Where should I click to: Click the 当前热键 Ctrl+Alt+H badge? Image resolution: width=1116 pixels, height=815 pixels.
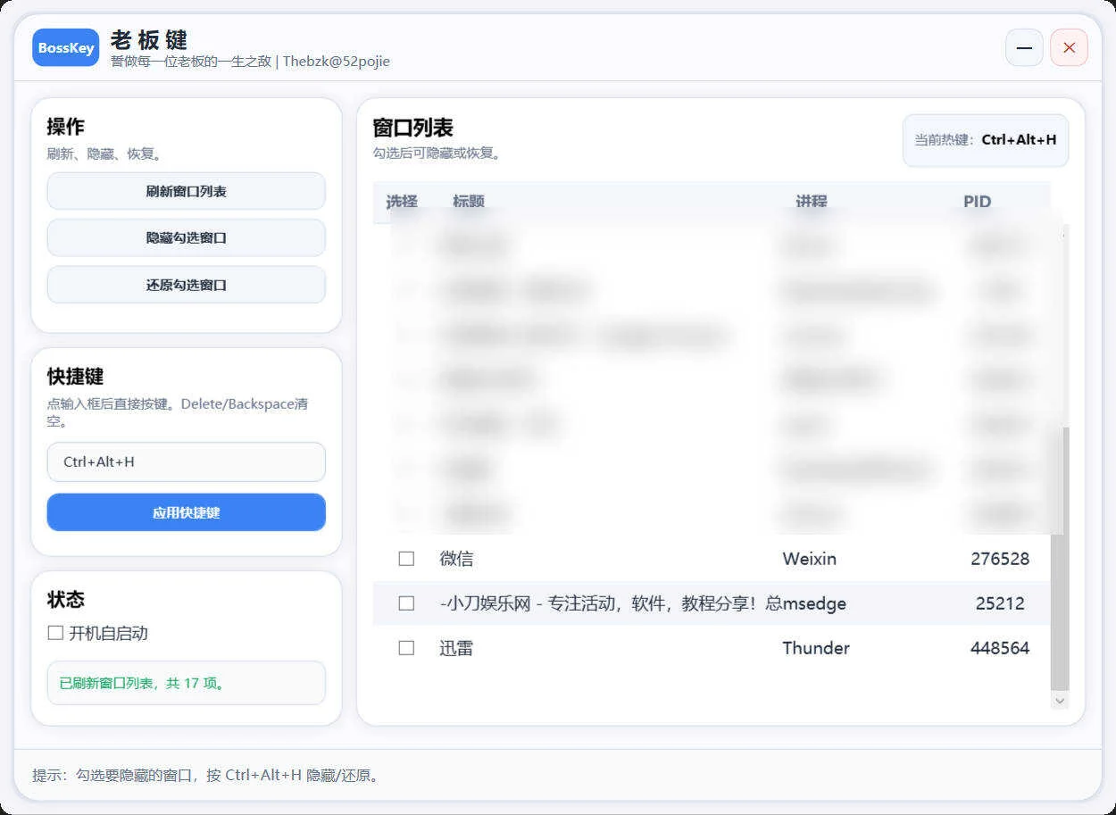point(985,140)
